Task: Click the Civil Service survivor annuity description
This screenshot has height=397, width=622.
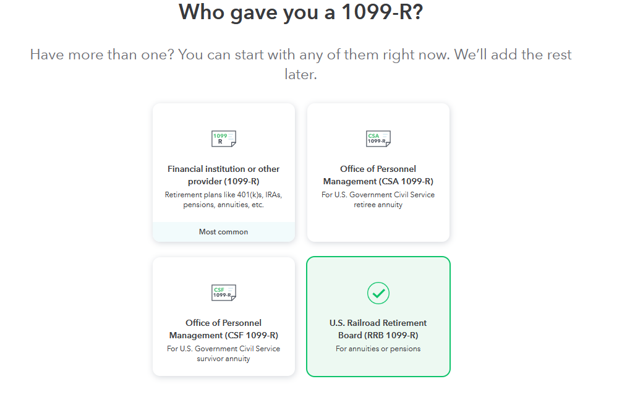Action: (x=224, y=354)
